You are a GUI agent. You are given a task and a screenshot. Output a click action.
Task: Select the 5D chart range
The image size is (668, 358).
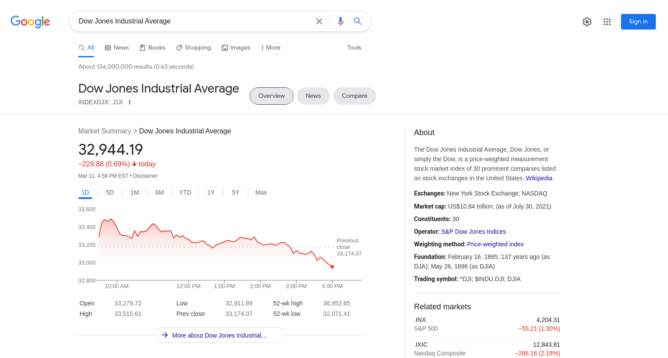110,192
